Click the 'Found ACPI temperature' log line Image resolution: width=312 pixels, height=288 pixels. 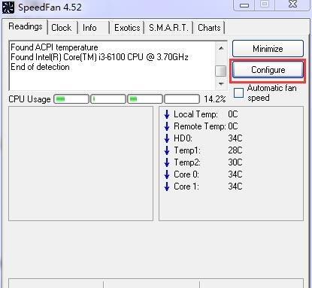pos(54,47)
